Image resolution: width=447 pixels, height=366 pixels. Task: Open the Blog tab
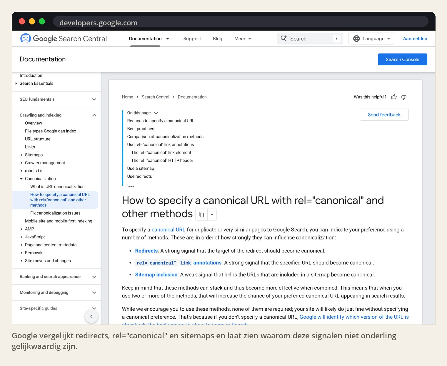pos(218,39)
